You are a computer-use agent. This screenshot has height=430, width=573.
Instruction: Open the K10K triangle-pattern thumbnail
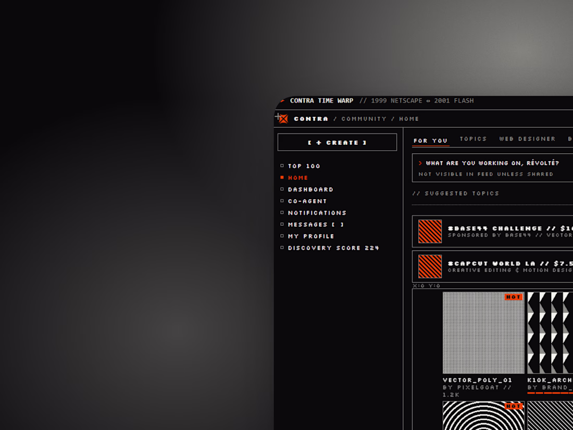(x=550, y=333)
